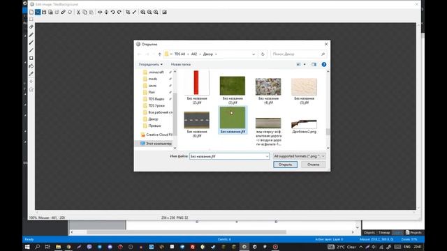Viewport: 447px width, 251px height.
Task: Open the mods folder in sidebar
Action: 153,79
